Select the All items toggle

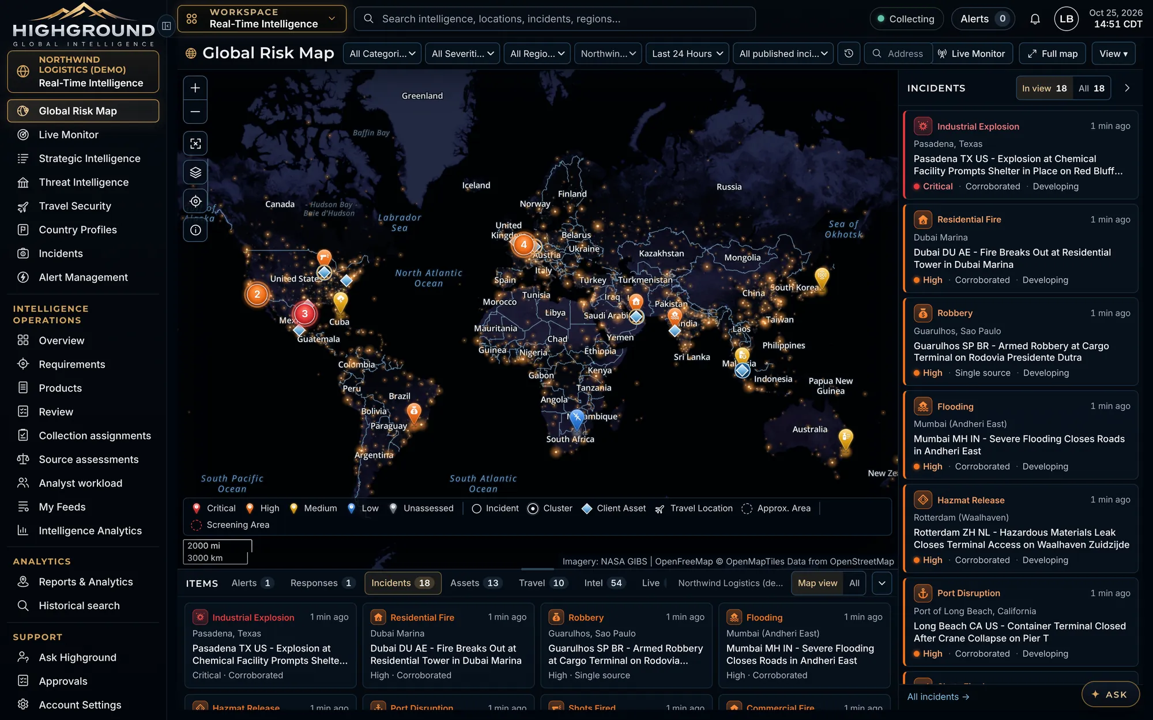coord(854,583)
